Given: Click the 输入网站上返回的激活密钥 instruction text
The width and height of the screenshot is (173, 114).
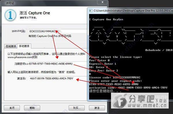Looking at the screenshot, I should 42,72.
